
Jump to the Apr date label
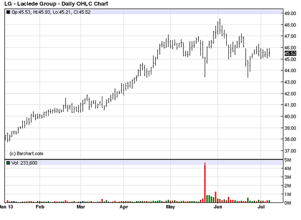click(x=124, y=206)
